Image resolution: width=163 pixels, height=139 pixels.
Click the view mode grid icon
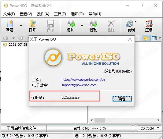154,38
